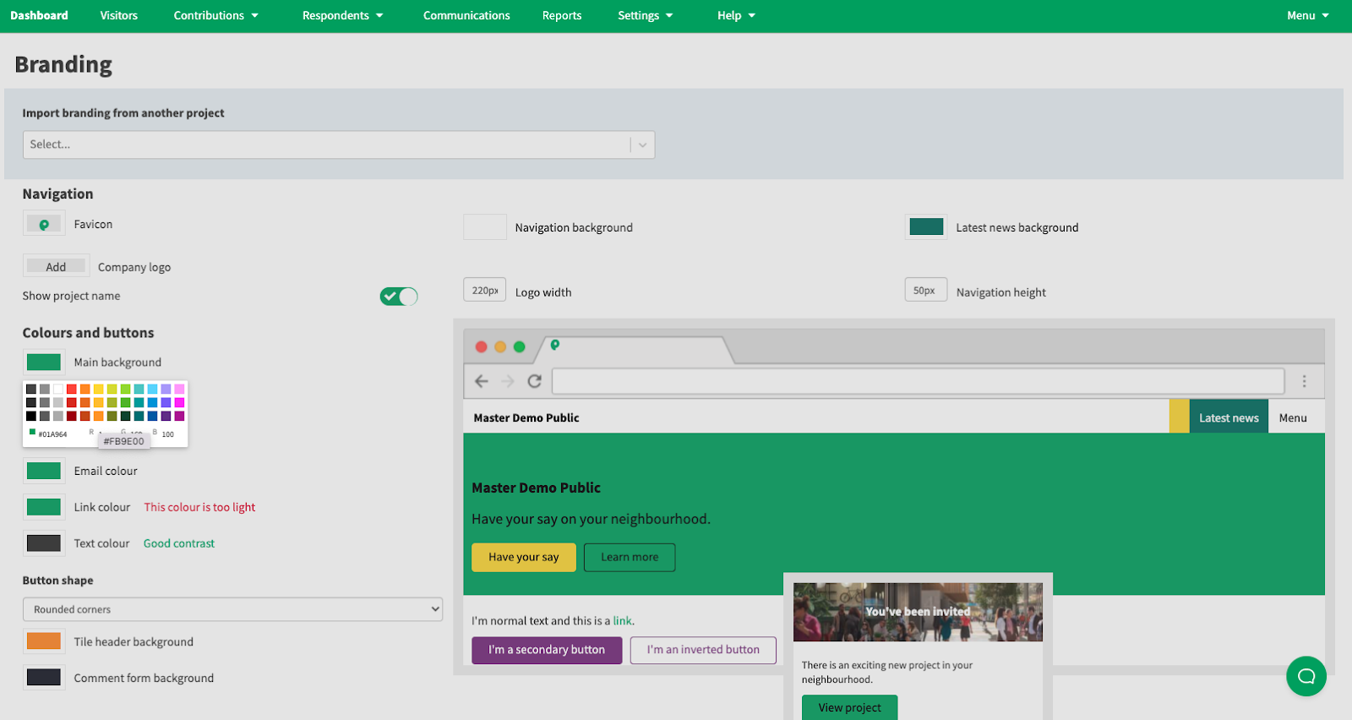
Task: Click the Logo width input field
Action: (484, 291)
